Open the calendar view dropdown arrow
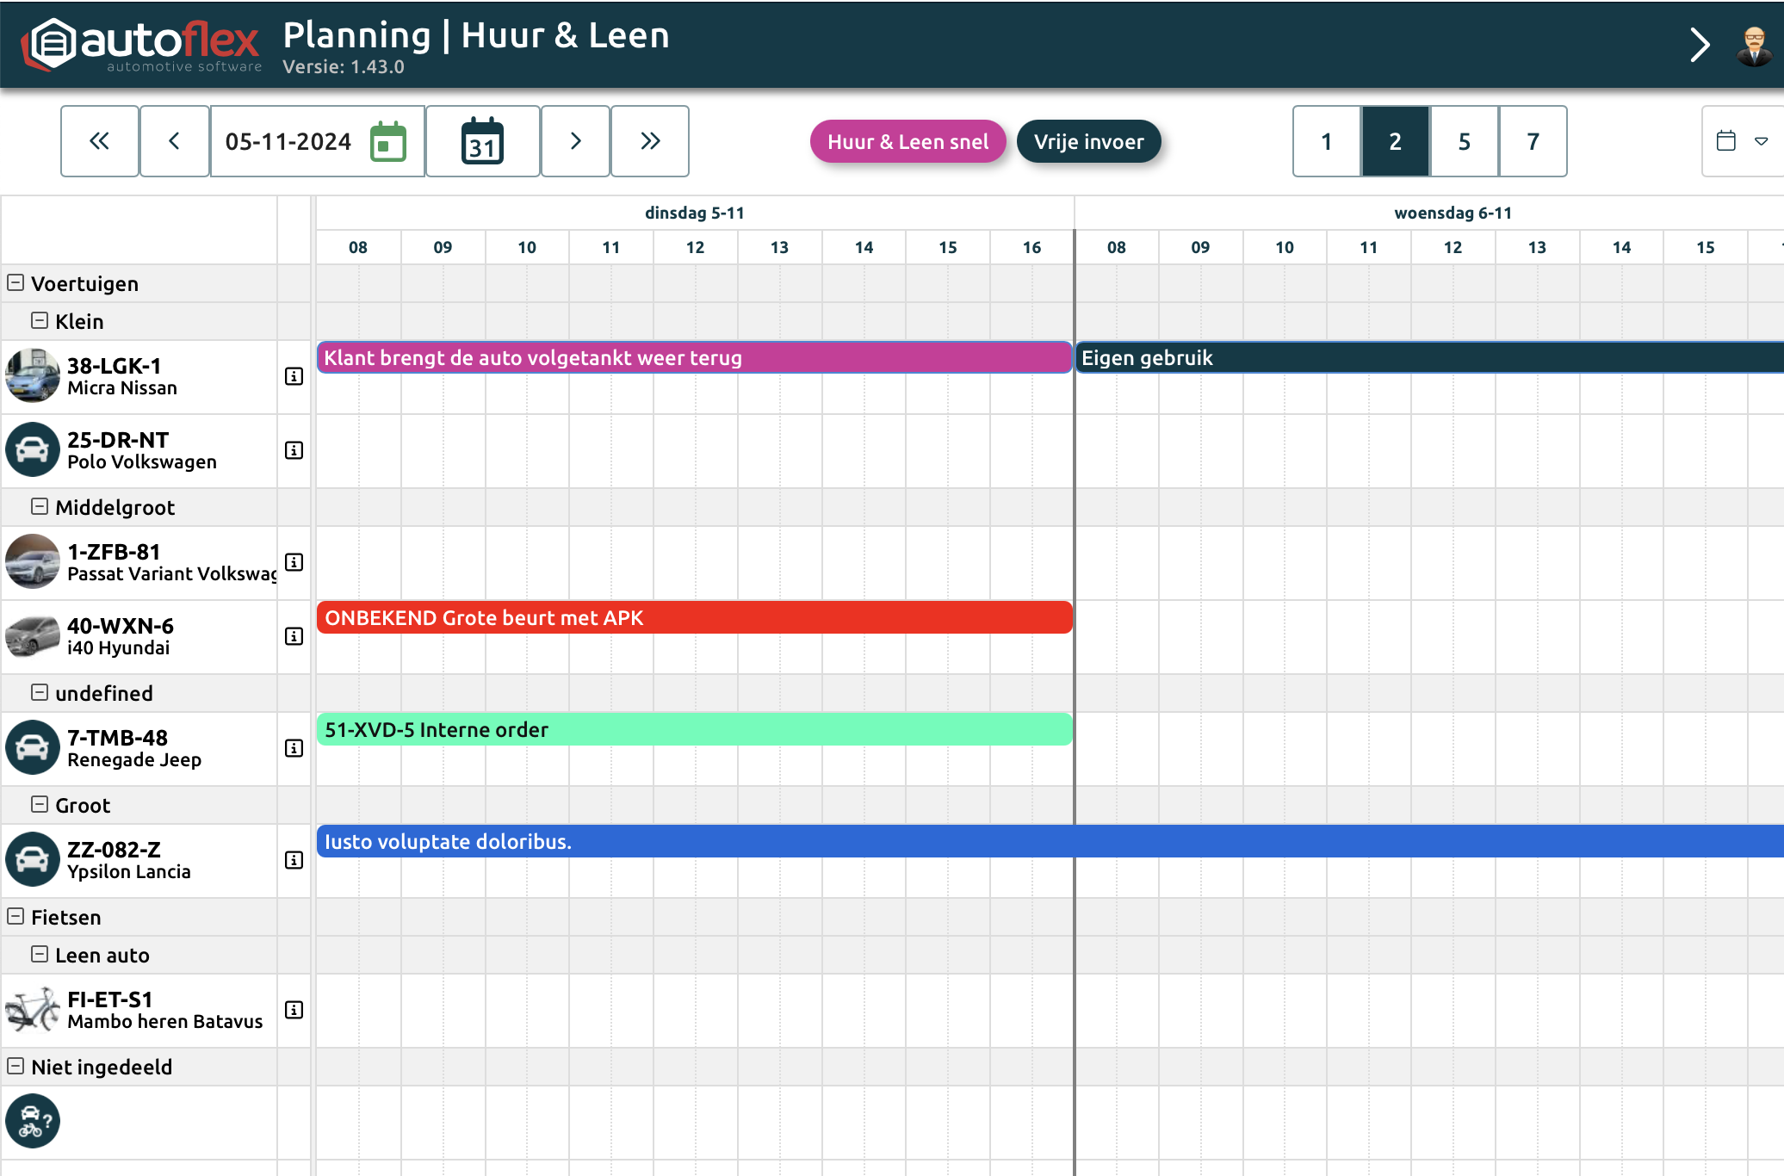The image size is (1784, 1176). [x=1761, y=141]
